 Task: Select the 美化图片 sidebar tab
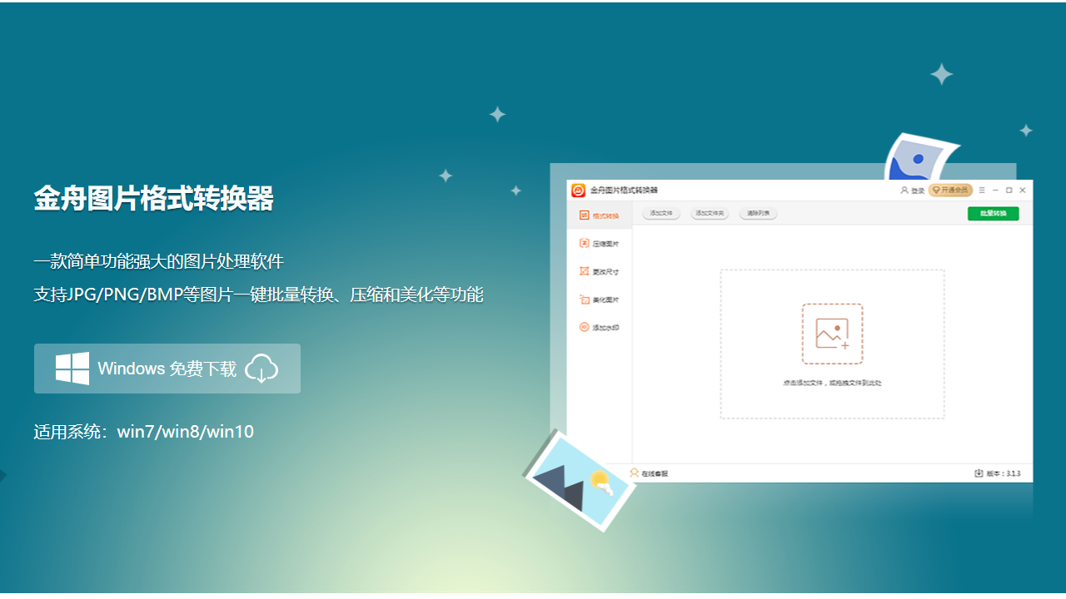600,299
